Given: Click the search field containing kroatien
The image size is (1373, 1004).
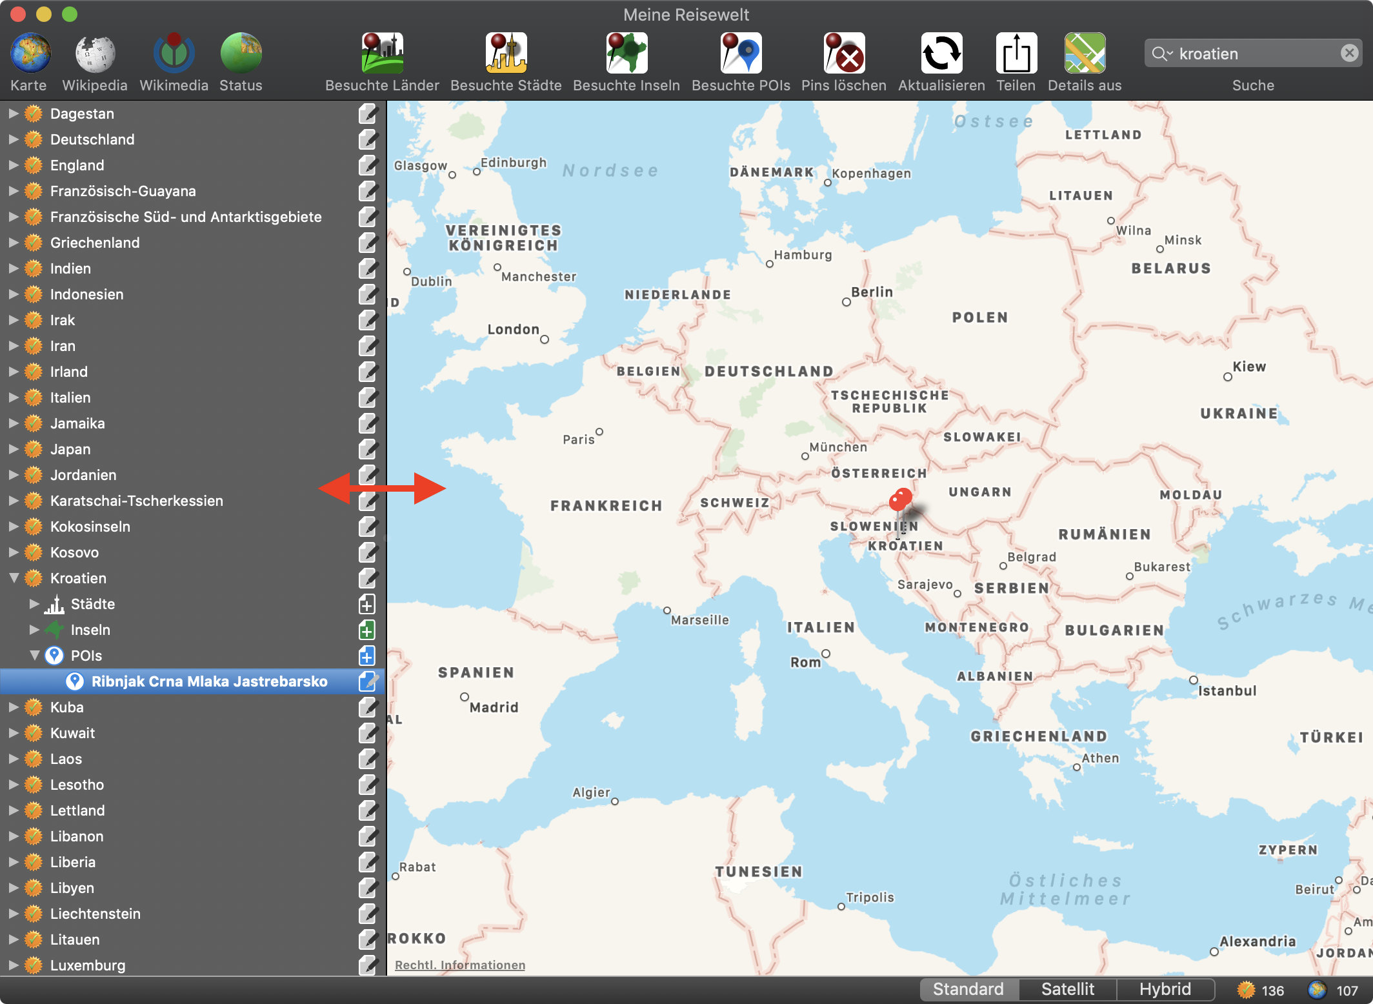Looking at the screenshot, I should 1253,53.
